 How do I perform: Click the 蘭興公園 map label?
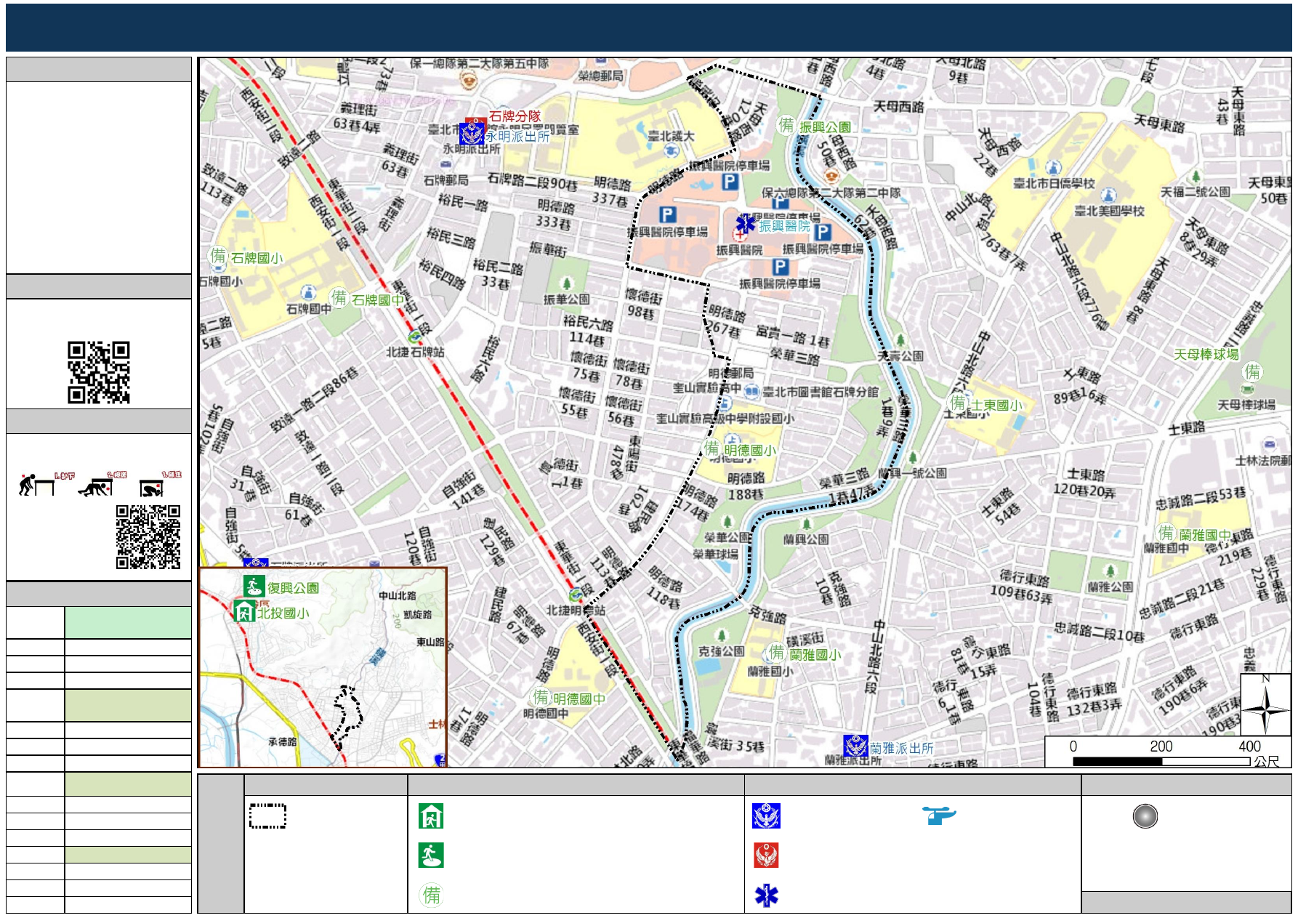[x=806, y=539]
